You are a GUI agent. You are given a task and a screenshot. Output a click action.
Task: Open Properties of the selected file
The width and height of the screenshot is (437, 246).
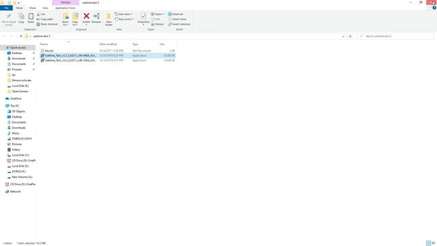pos(143,18)
